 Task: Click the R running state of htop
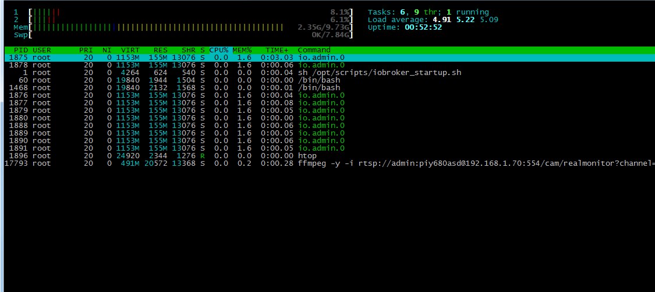[x=203, y=155]
